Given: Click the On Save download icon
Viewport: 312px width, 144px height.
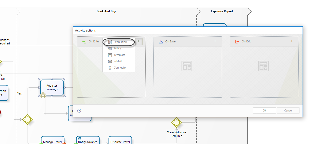Looking at the screenshot, I should (x=161, y=41).
